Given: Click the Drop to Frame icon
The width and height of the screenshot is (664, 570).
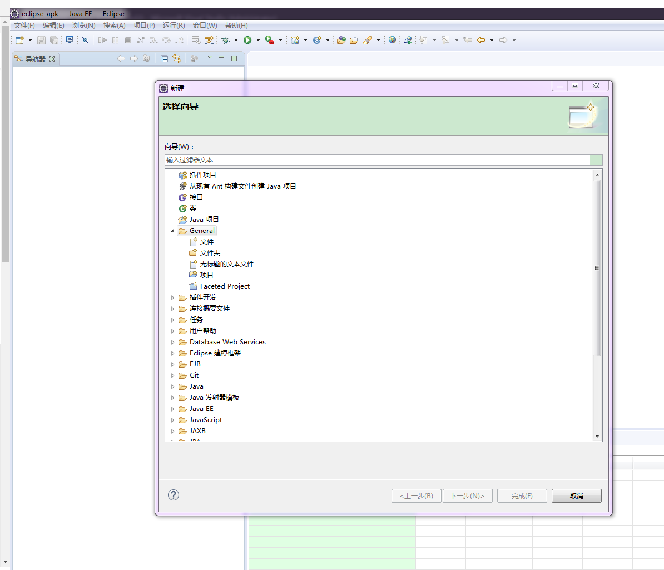Looking at the screenshot, I should click(x=196, y=40).
